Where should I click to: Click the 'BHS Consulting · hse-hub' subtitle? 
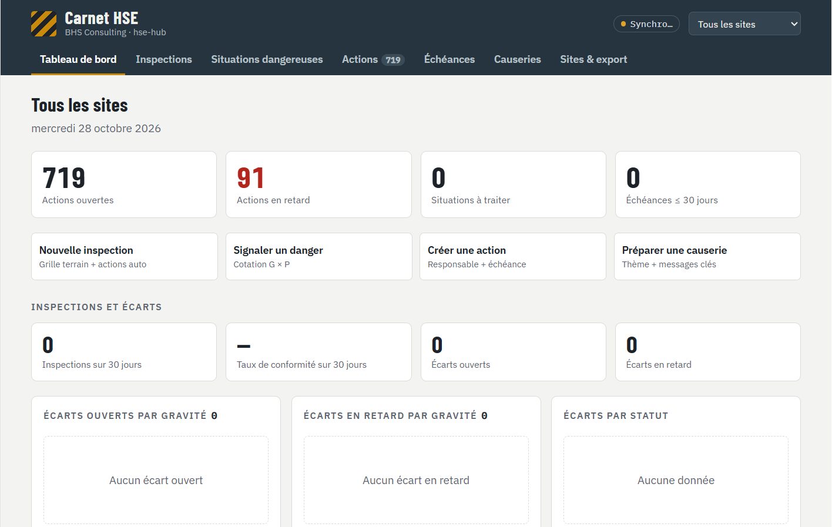click(x=115, y=32)
